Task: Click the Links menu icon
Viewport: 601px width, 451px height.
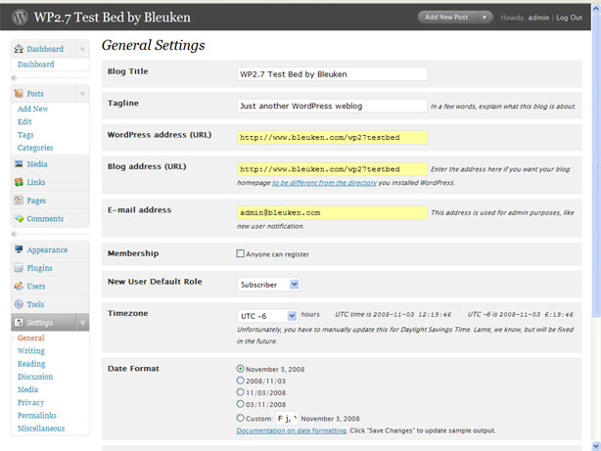Action: tap(19, 182)
